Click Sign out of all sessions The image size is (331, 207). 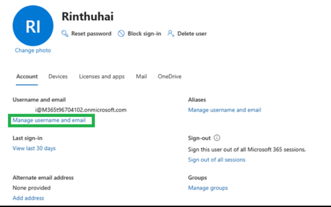point(217,160)
